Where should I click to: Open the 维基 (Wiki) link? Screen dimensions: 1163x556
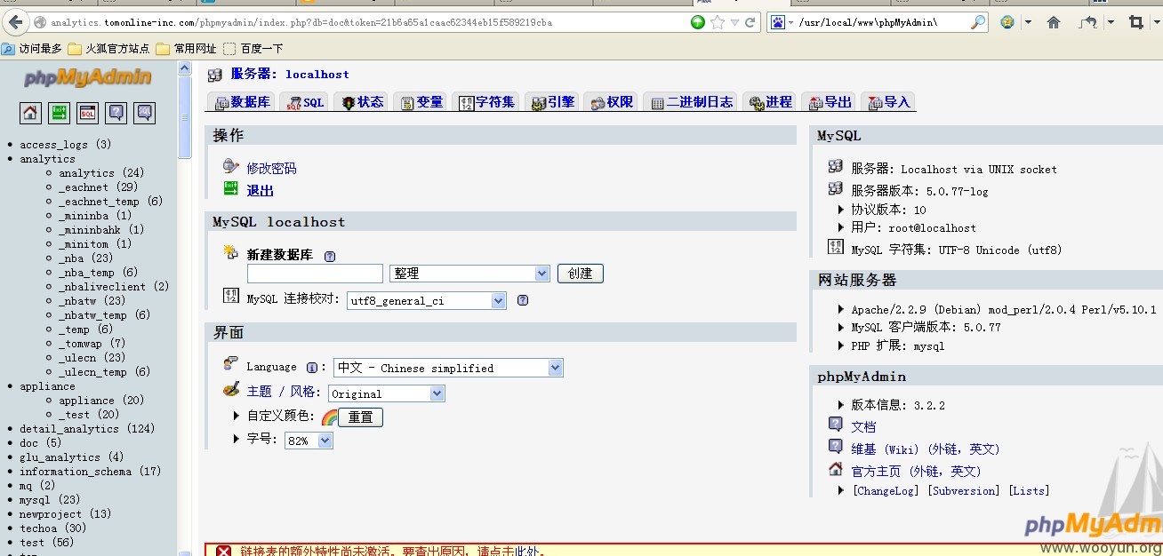(926, 449)
